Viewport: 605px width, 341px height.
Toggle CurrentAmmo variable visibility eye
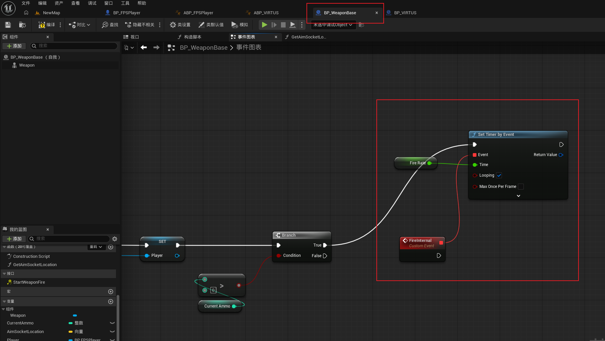[112, 323]
